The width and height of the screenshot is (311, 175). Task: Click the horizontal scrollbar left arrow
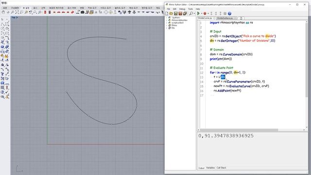(x=199, y=130)
